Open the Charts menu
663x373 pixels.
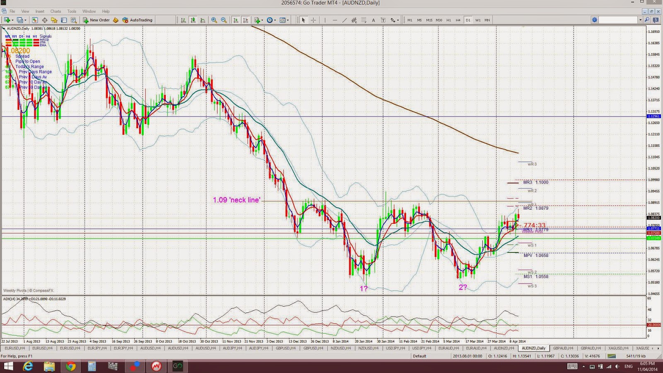pos(56,11)
